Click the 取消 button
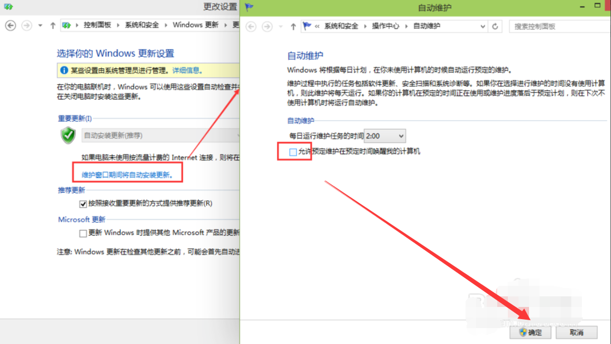This screenshot has height=344, width=611. (x=576, y=332)
